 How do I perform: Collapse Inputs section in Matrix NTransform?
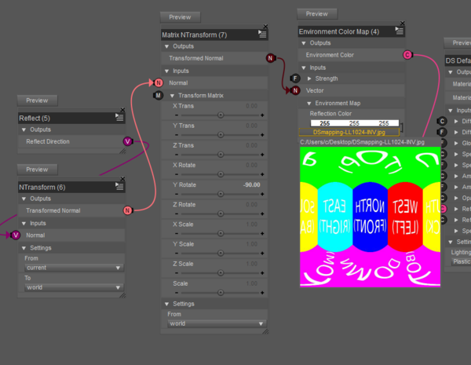167,71
